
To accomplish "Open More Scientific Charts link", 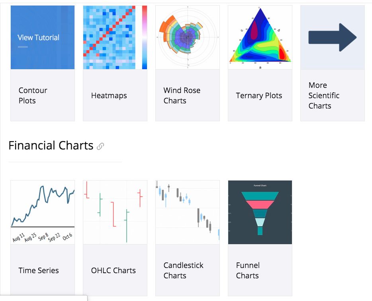I will point(324,95).
